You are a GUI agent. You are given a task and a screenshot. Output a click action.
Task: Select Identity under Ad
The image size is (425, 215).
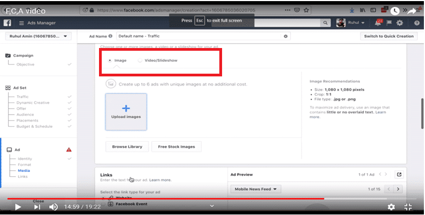(25, 159)
